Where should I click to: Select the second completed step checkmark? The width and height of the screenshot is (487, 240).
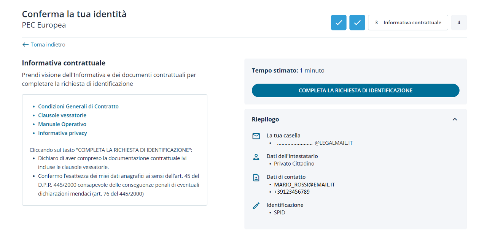click(x=357, y=22)
